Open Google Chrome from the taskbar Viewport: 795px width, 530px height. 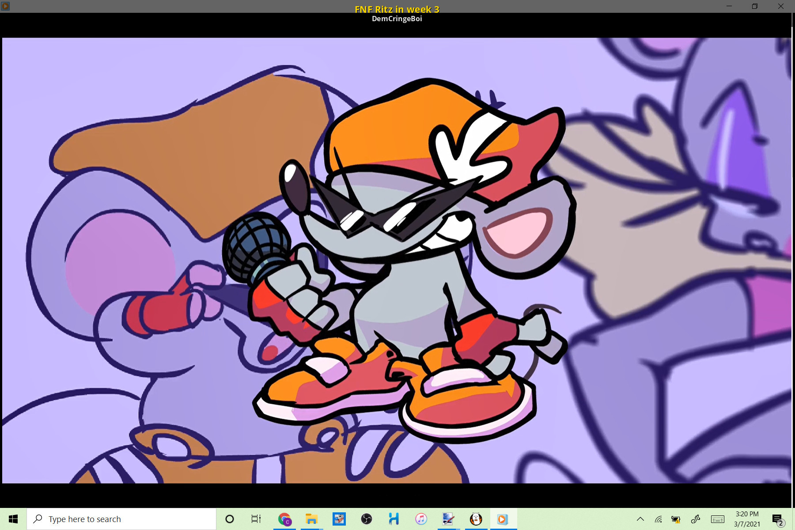pyautogui.click(x=284, y=519)
